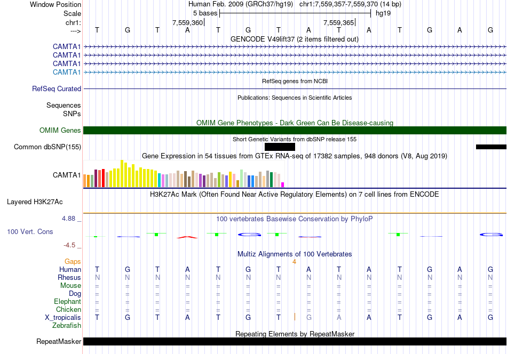
Task: Click the Window Position track label
Action: [56, 4]
